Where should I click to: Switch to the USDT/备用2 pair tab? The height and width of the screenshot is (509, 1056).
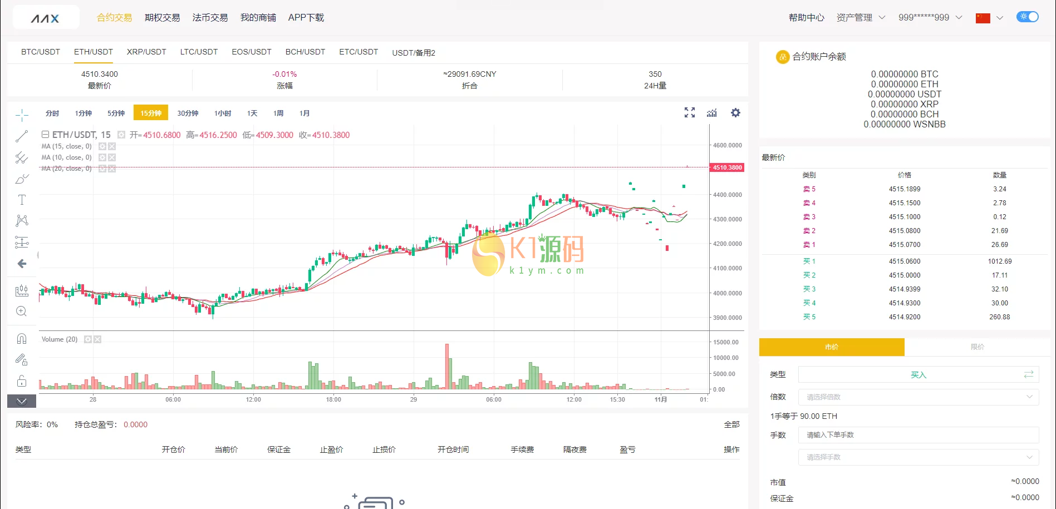pyautogui.click(x=414, y=53)
